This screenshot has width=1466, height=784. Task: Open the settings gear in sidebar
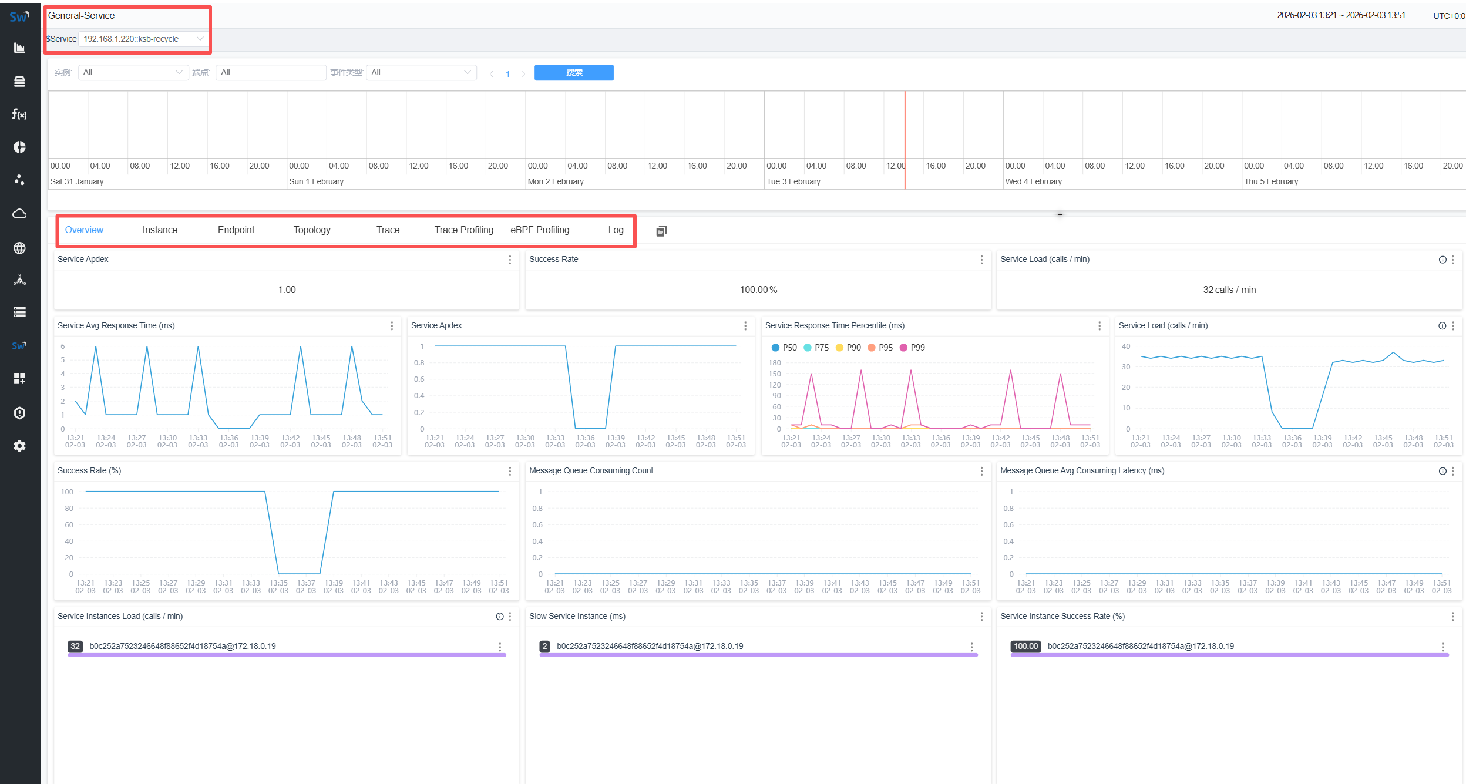pos(19,446)
